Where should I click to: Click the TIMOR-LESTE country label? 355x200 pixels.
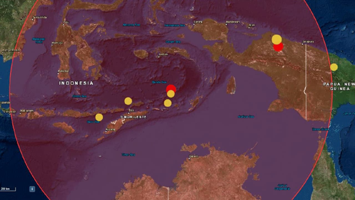(x=133, y=117)
